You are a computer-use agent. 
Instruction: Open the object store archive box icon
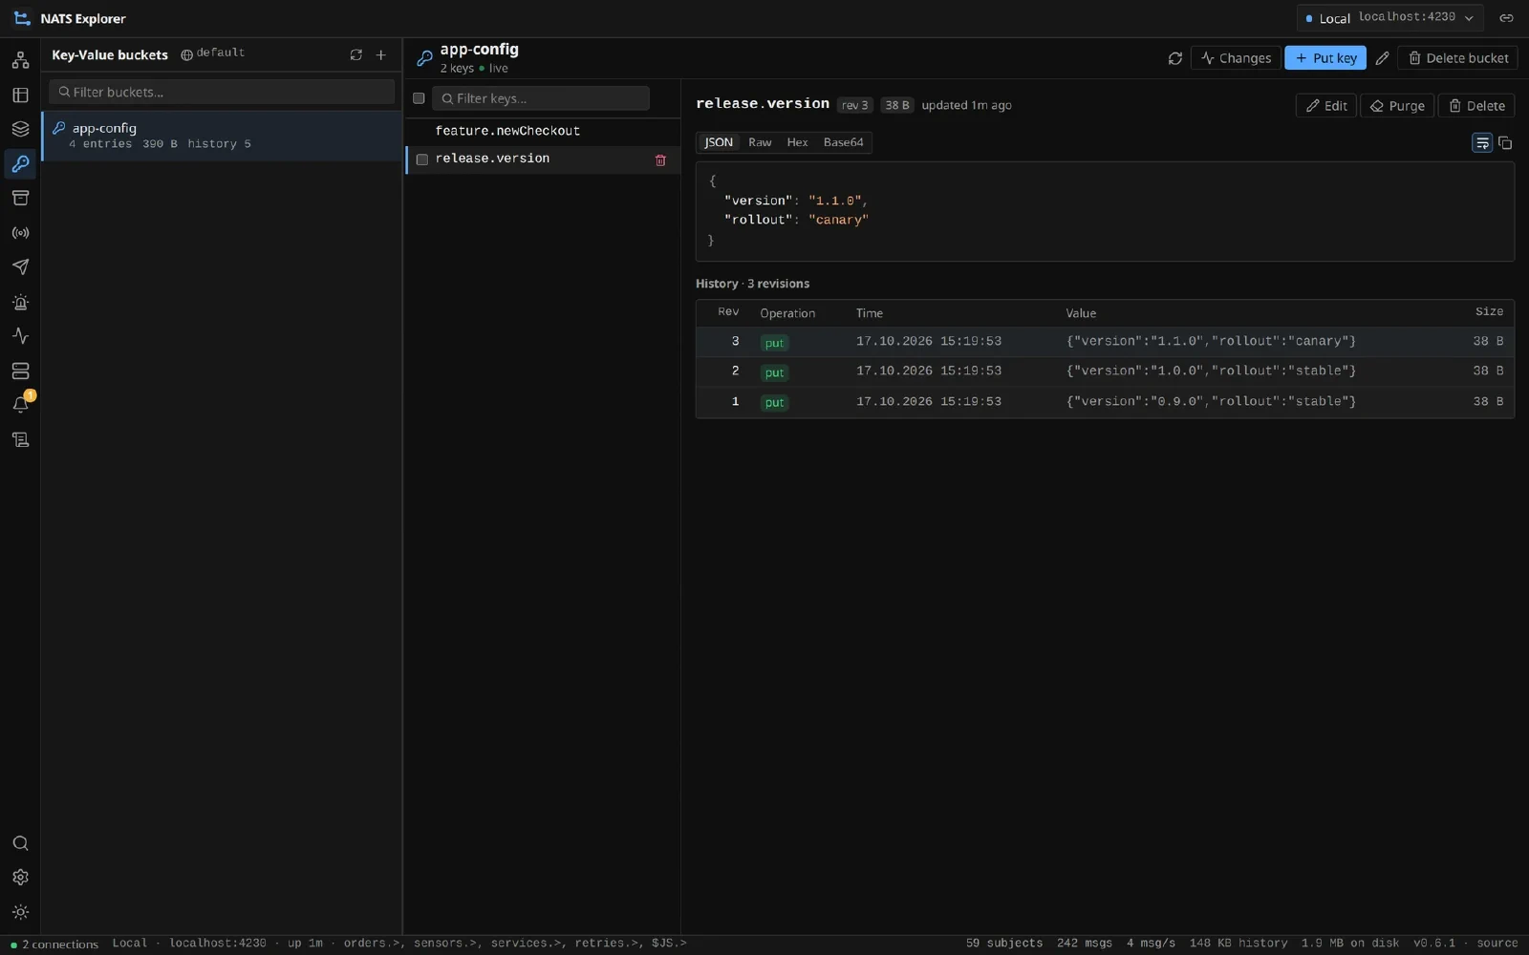[x=20, y=198]
